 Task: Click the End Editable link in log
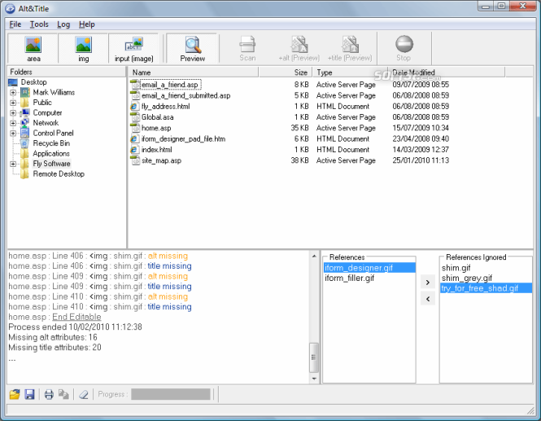pos(76,317)
